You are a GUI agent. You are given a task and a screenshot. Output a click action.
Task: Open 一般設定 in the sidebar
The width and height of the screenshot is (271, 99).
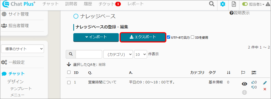point(17,62)
